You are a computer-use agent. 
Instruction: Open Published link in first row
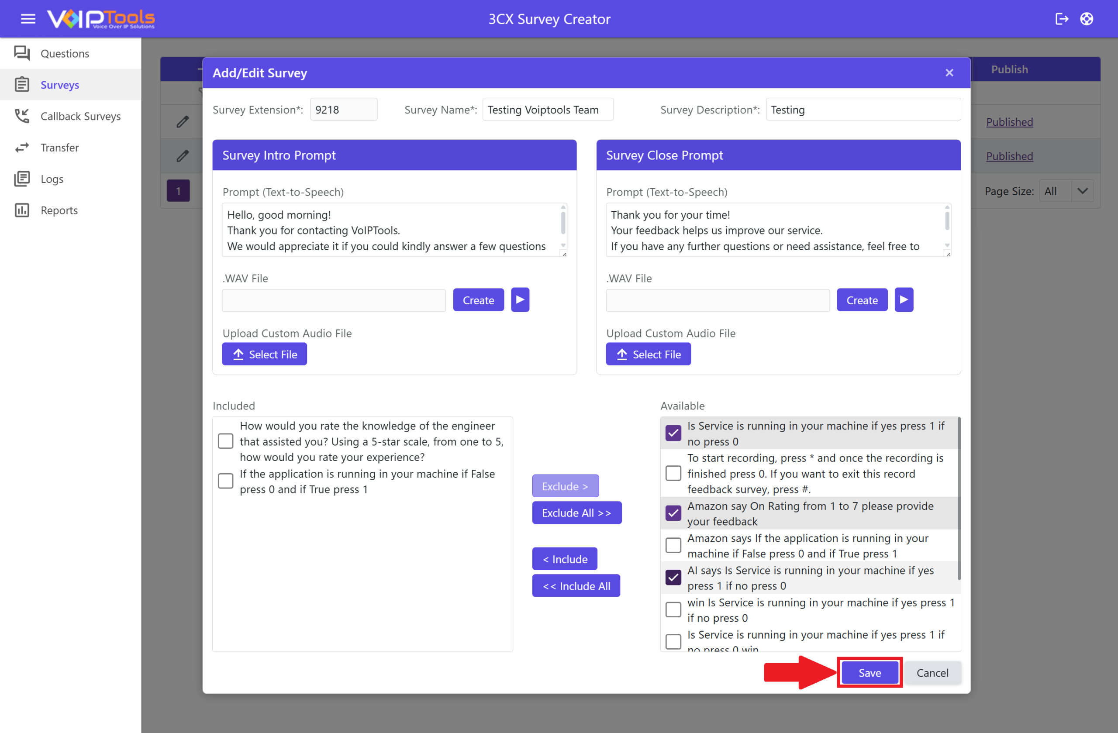1010,122
